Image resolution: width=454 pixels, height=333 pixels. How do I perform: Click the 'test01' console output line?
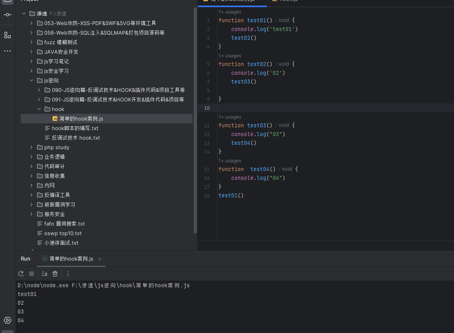(27, 294)
